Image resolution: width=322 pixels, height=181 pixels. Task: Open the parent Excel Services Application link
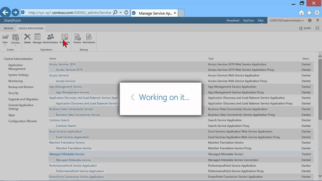coord(65,131)
